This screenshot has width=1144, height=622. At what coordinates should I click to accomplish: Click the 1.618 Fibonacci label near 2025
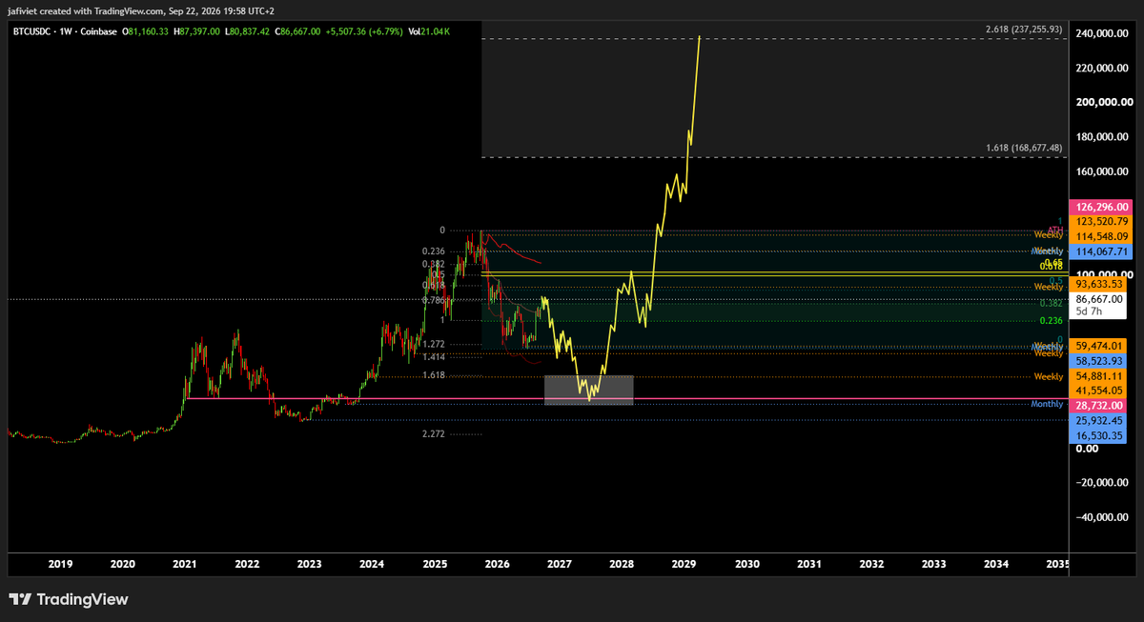point(433,375)
